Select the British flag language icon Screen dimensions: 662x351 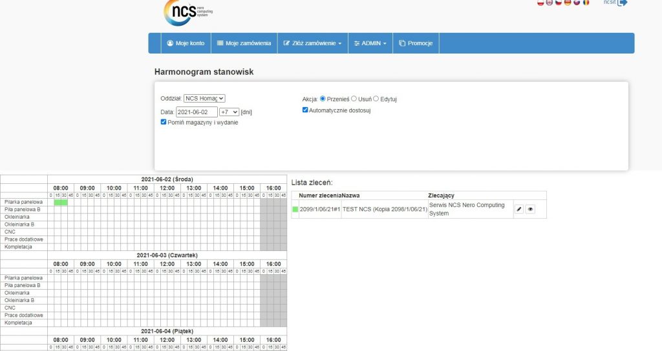point(550,3)
